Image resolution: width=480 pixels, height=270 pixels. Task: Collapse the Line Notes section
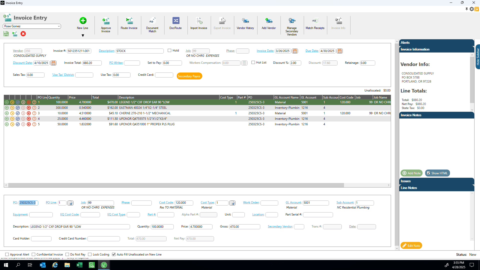(x=436, y=188)
